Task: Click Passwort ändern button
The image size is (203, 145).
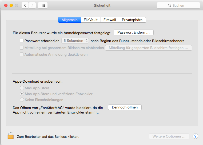Action: coord(134,32)
